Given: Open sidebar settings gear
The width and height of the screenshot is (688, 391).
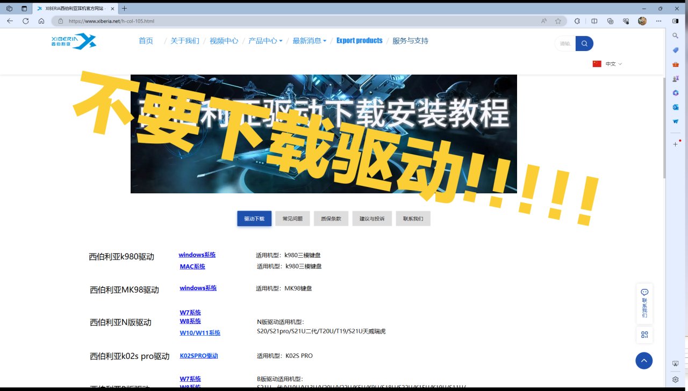Looking at the screenshot, I should coord(676,379).
